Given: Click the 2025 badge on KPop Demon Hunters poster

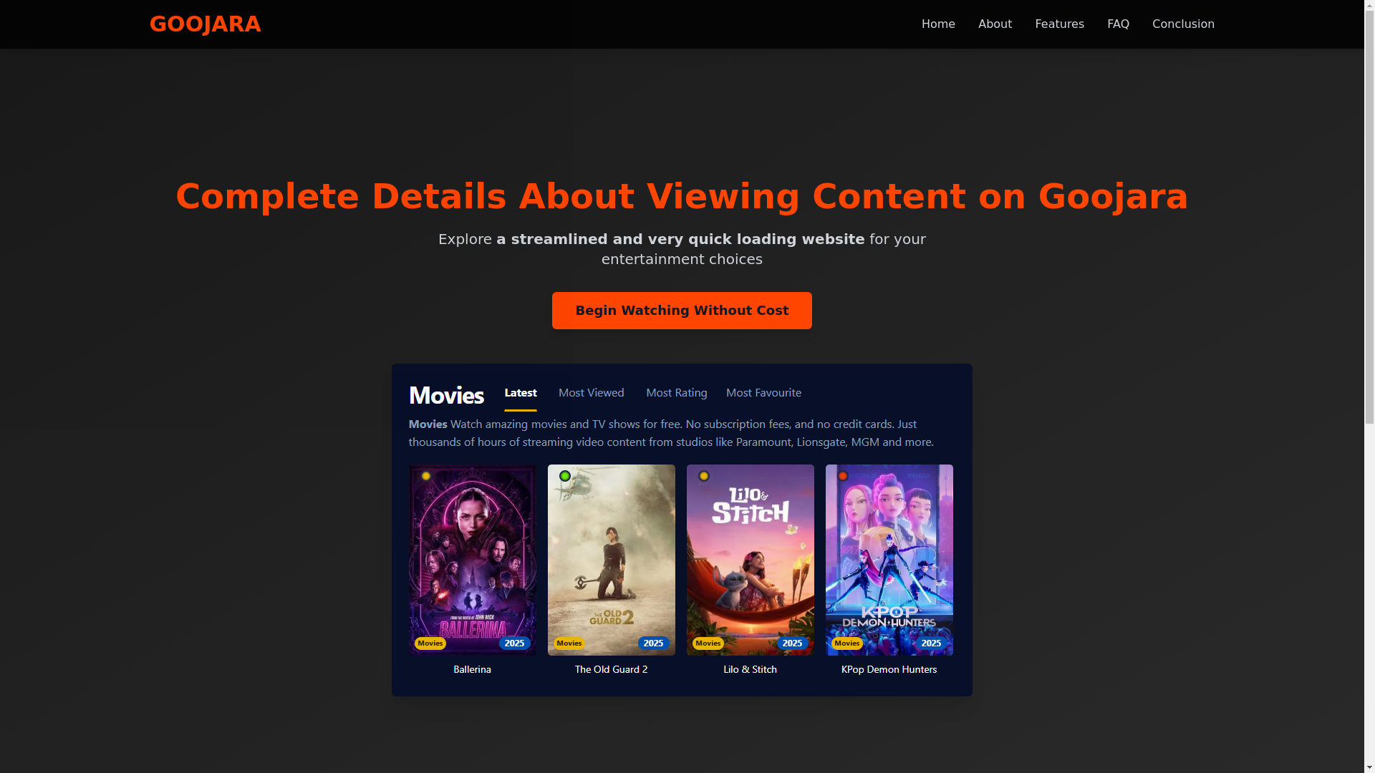Looking at the screenshot, I should click(x=932, y=643).
